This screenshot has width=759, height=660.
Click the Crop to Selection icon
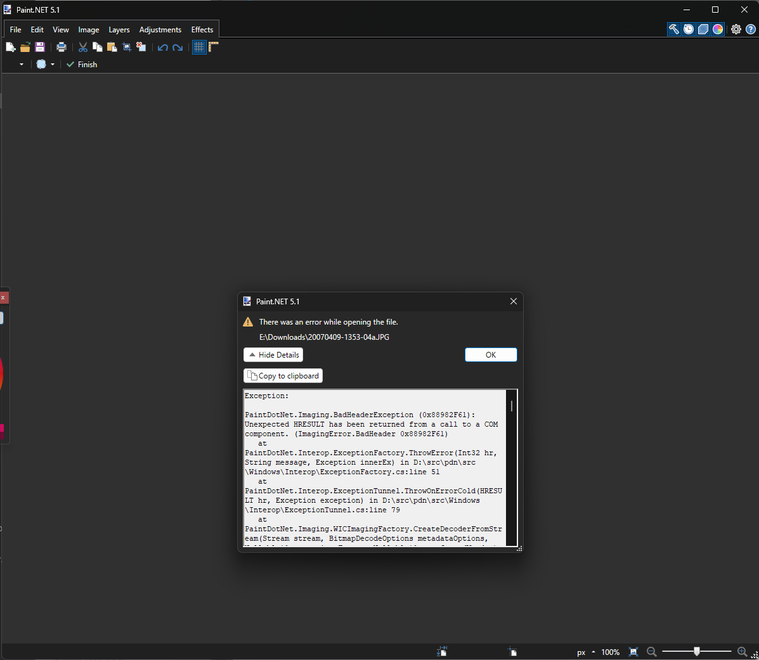127,47
